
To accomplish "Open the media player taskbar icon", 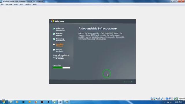I will tap(17, 102).
